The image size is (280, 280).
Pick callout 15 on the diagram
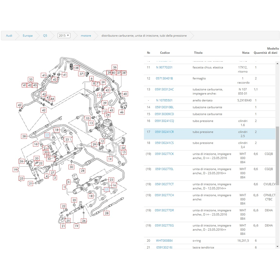point(124,152)
